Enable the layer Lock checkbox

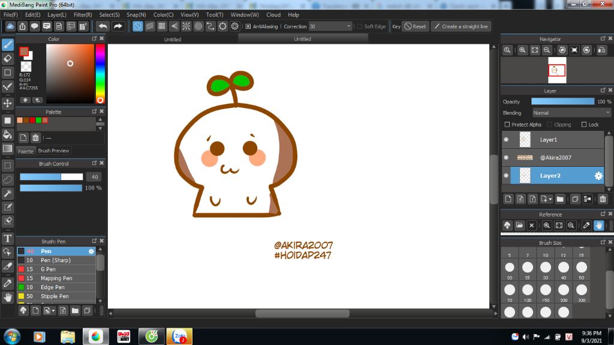(x=584, y=125)
